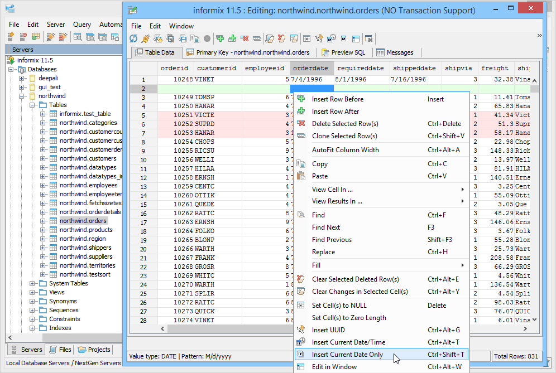Image resolution: width=556 pixels, height=373 pixels.
Task: Expand the deepali database node
Action: tap(22, 78)
